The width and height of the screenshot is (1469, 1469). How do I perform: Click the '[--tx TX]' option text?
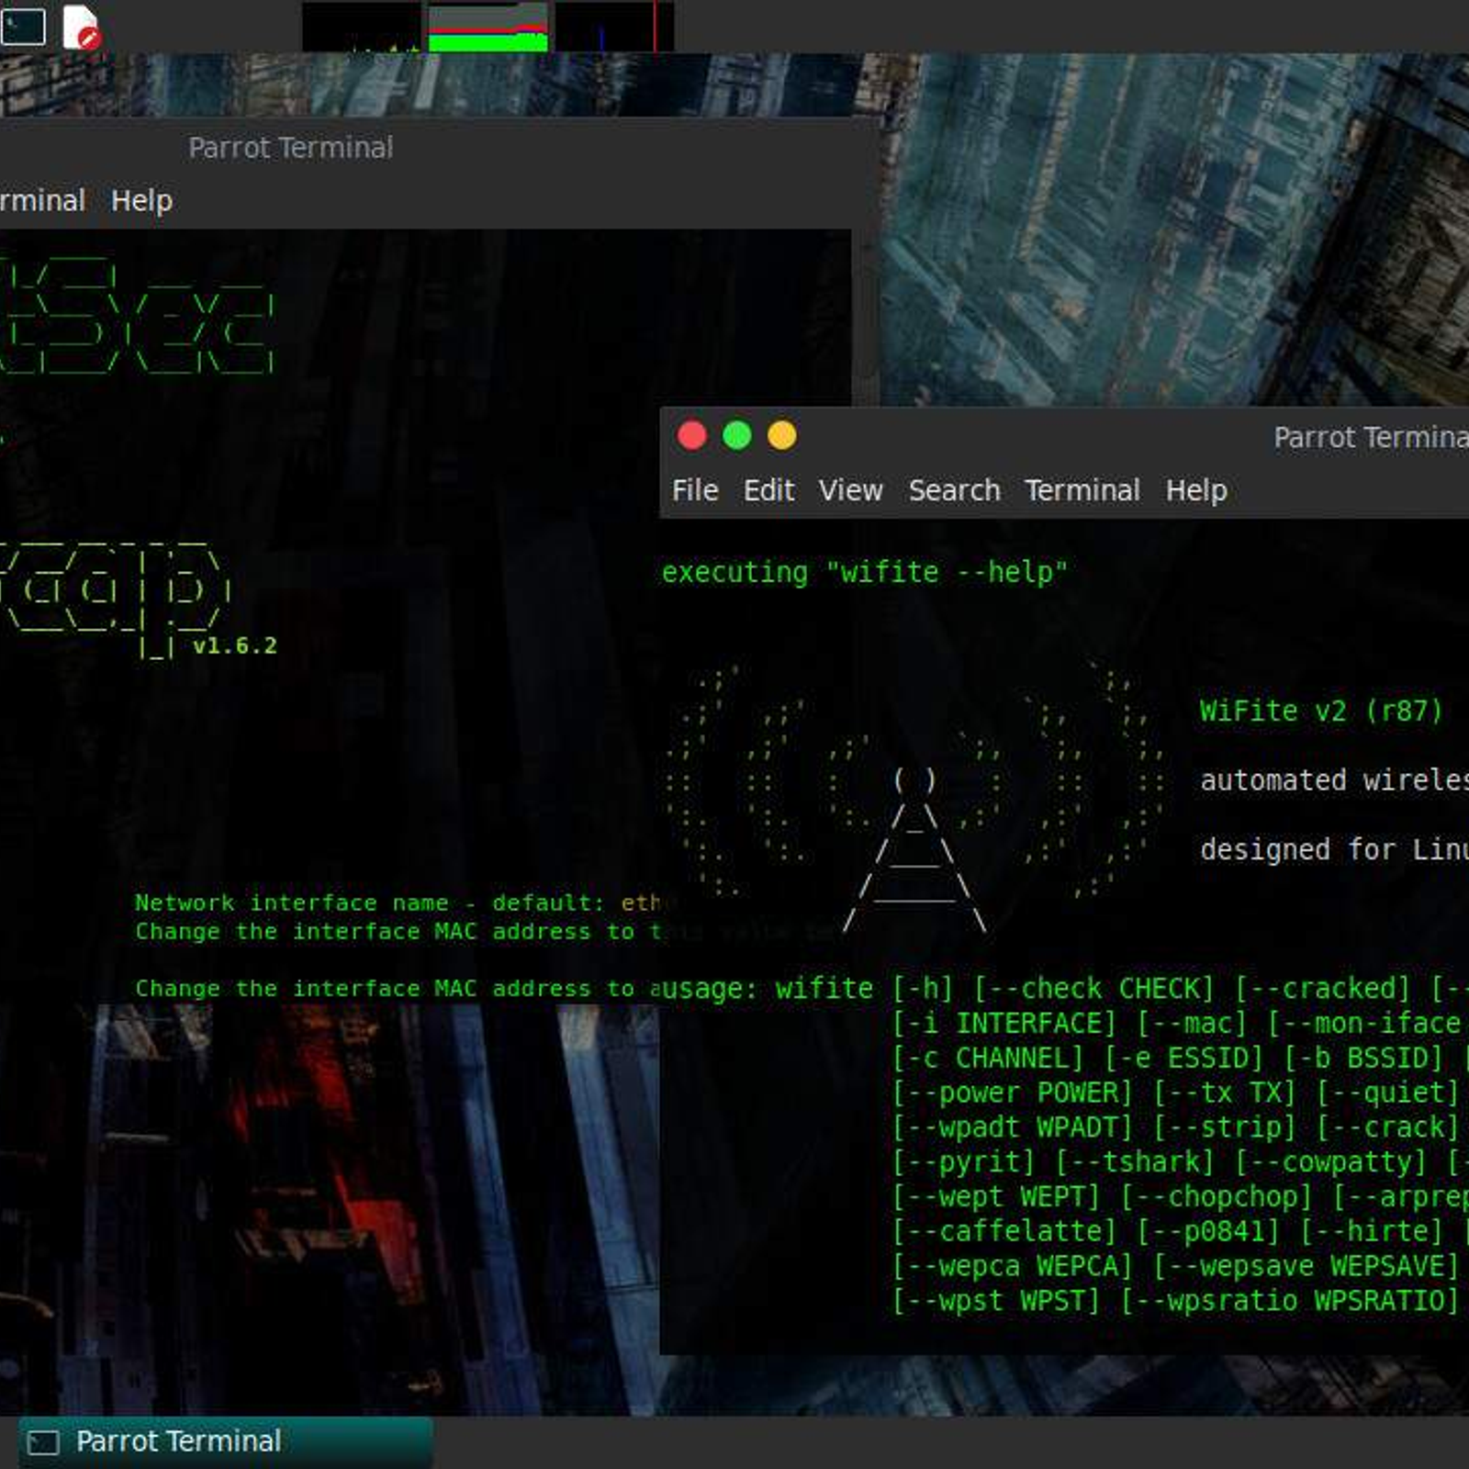(1224, 1093)
